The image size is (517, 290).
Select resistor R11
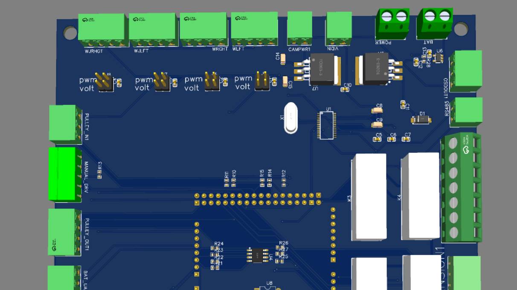227,183
